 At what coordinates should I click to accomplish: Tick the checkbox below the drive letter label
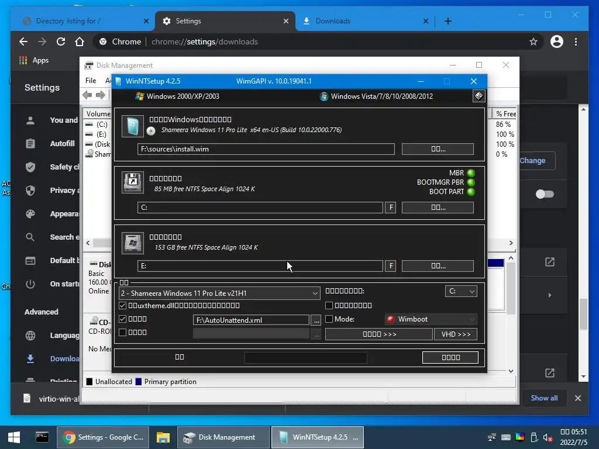(329, 305)
